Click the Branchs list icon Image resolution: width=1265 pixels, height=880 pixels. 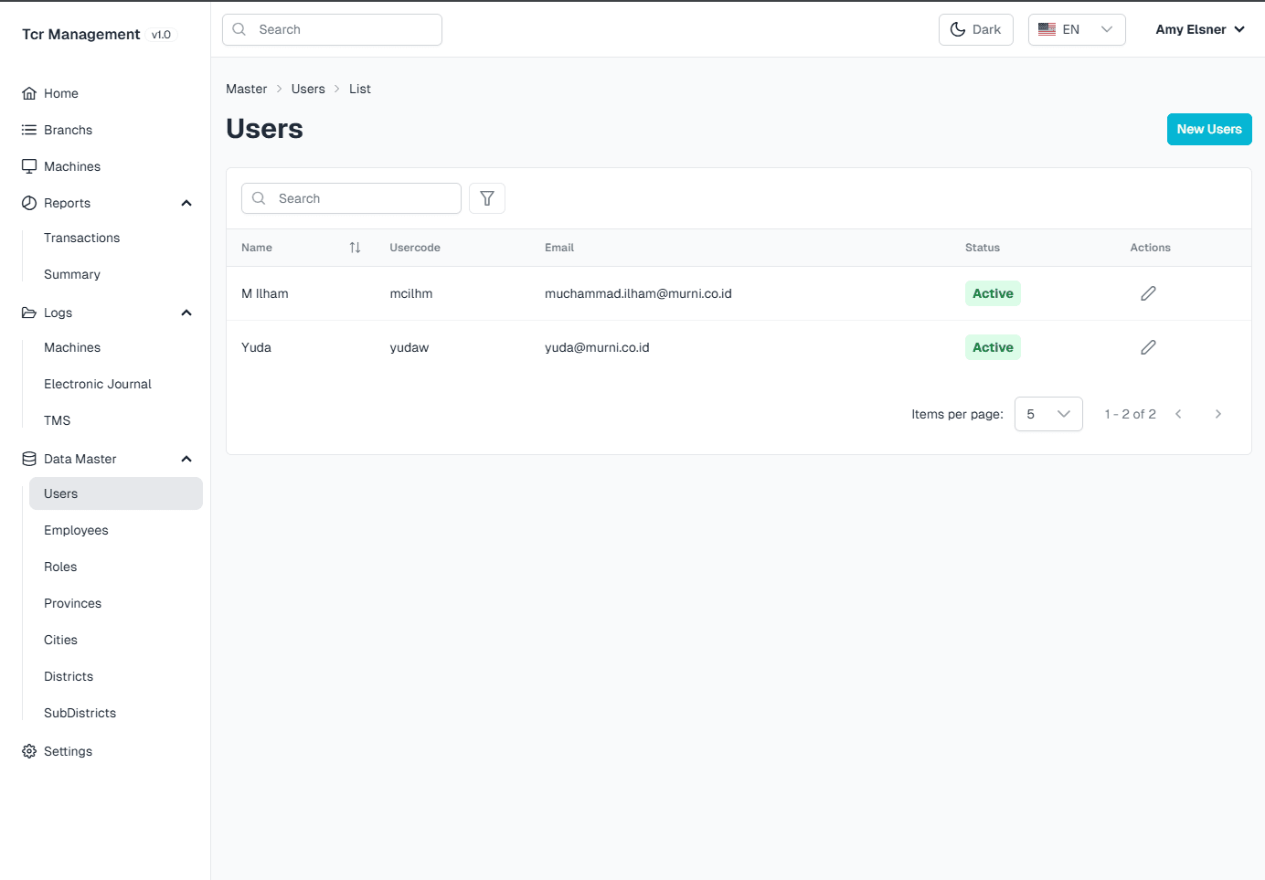29,130
